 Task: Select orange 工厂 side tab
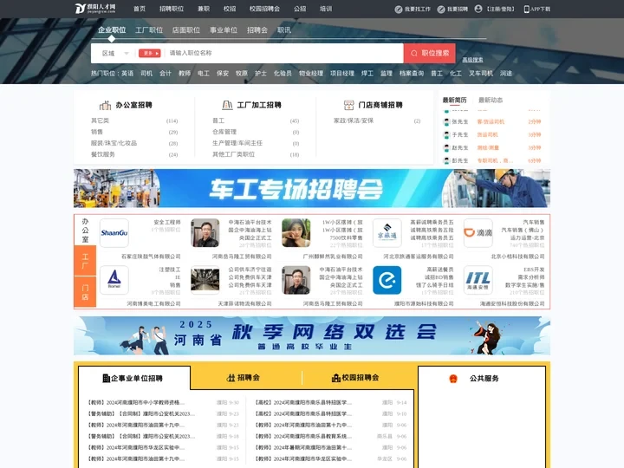pos(85,261)
